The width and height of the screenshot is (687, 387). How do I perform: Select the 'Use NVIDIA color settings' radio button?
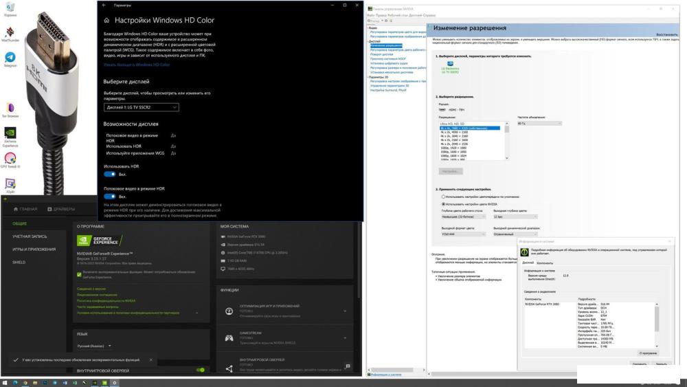click(x=443, y=204)
